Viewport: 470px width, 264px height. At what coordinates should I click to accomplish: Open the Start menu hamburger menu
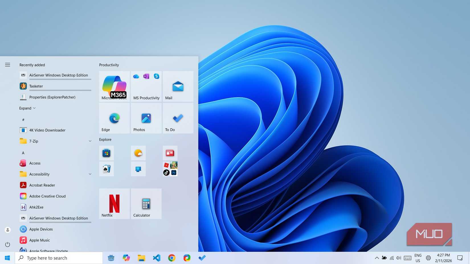click(x=7, y=65)
